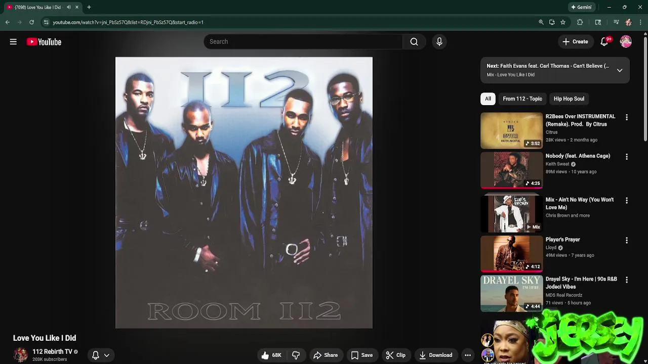
Task: Open R2Bees Over Instrumental video thumbnail
Action: pyautogui.click(x=511, y=131)
